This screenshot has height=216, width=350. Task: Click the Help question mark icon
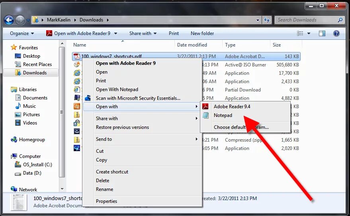pyautogui.click(x=336, y=33)
